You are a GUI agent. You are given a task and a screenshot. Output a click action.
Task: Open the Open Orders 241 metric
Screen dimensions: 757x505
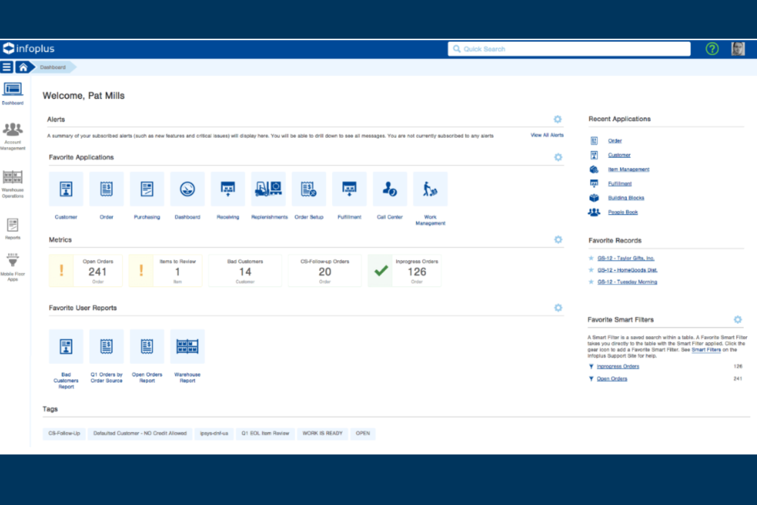[x=86, y=271]
